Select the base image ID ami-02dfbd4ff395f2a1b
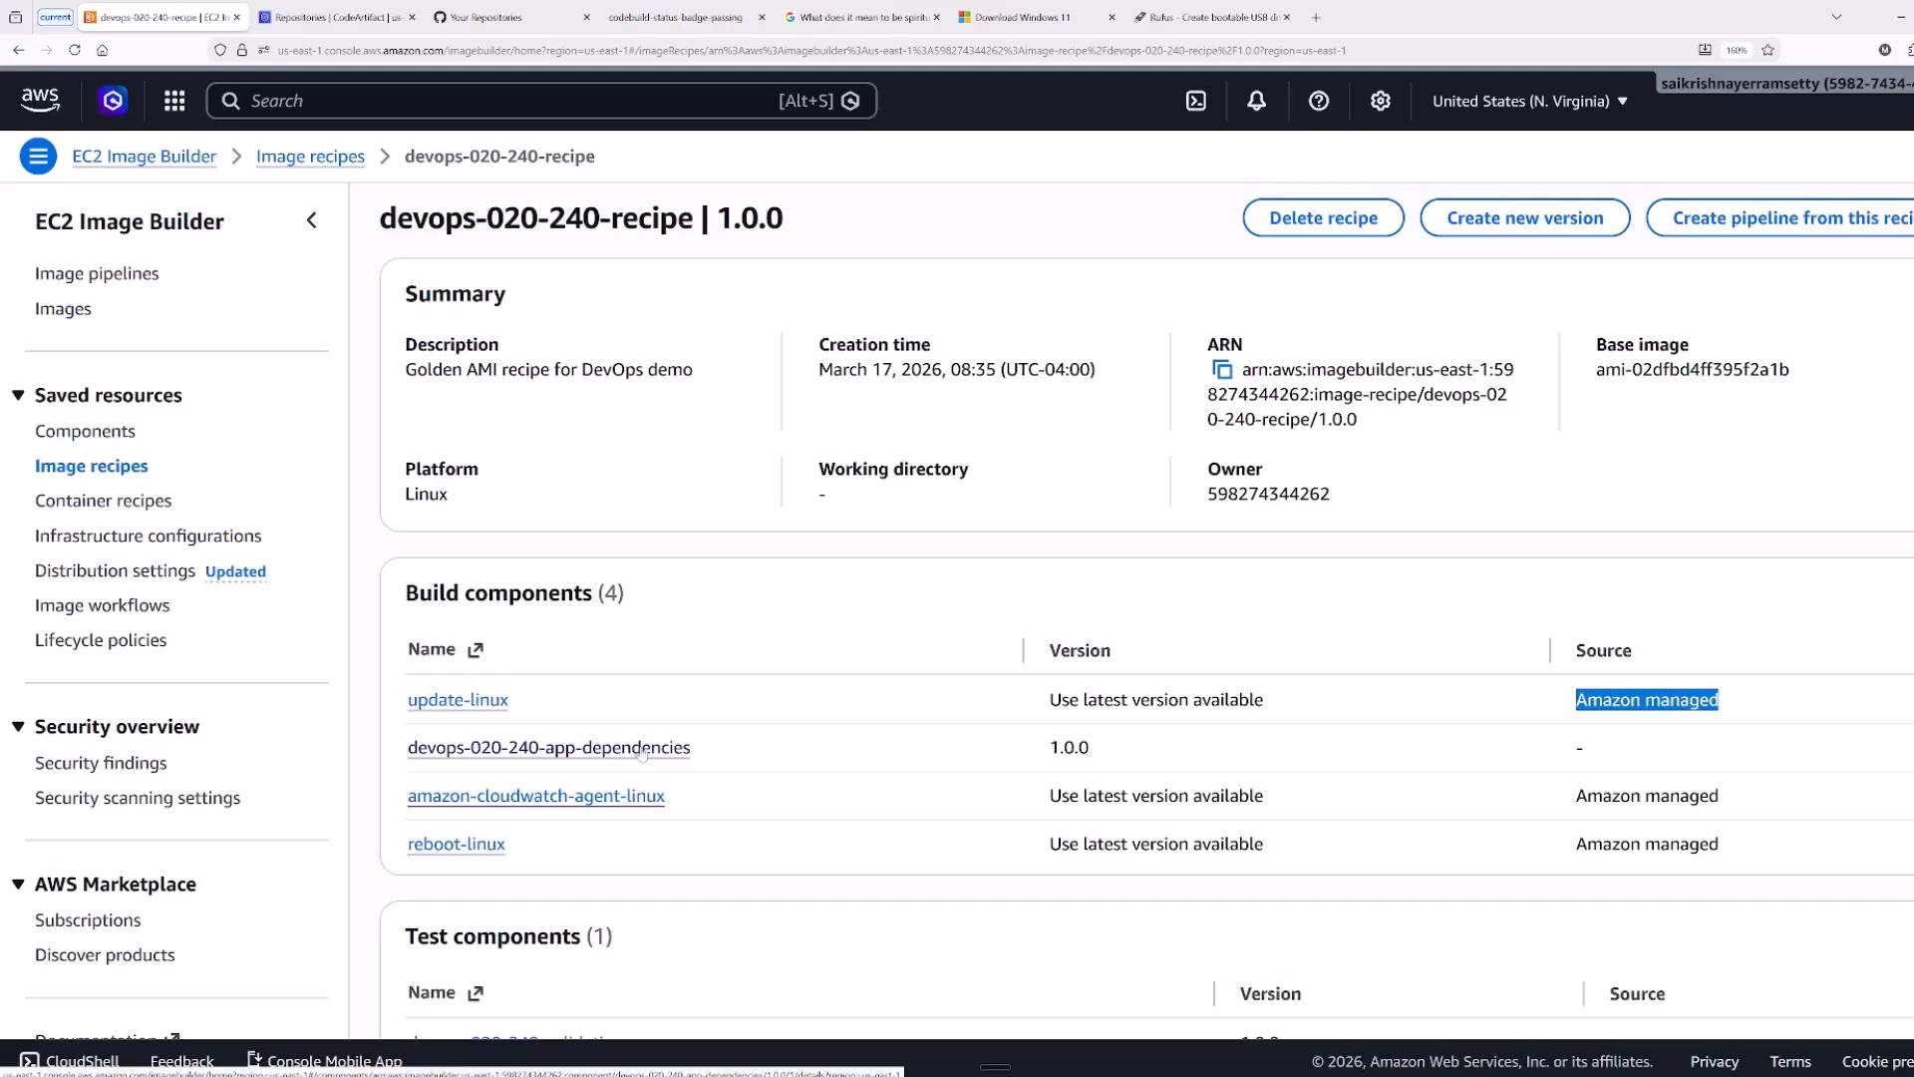The height and width of the screenshot is (1077, 1914). (1692, 370)
